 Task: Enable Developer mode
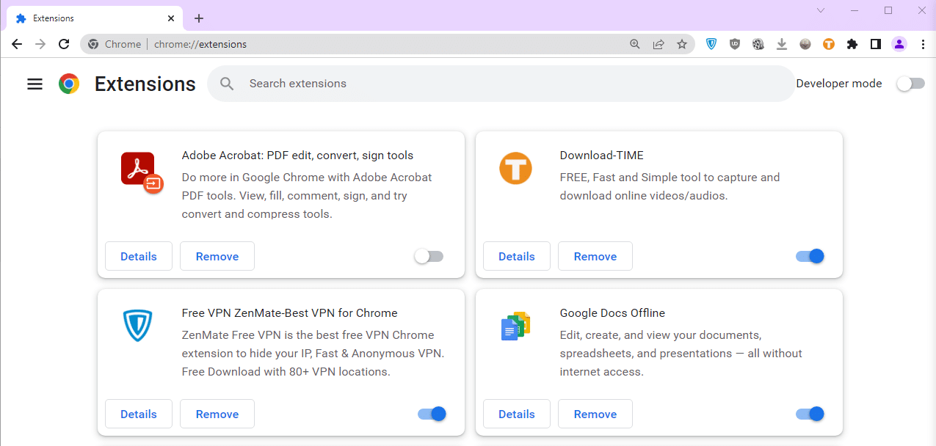pyautogui.click(x=910, y=83)
